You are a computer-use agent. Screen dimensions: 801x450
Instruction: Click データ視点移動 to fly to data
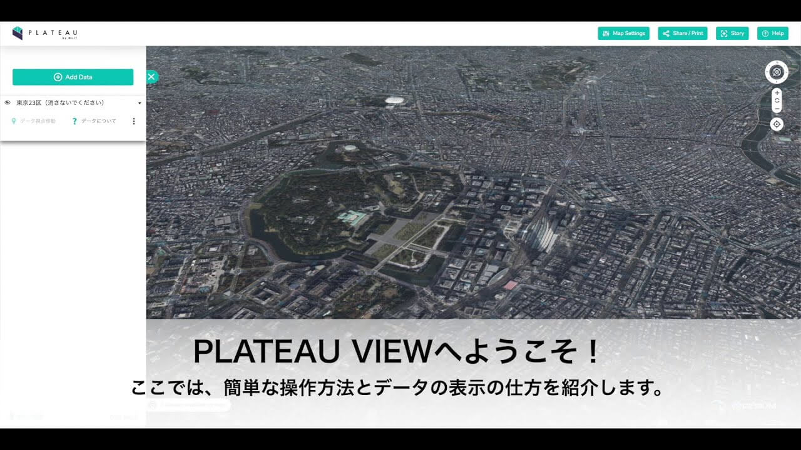[34, 121]
